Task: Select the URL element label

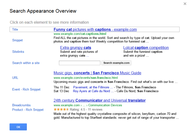Action: 15,78
